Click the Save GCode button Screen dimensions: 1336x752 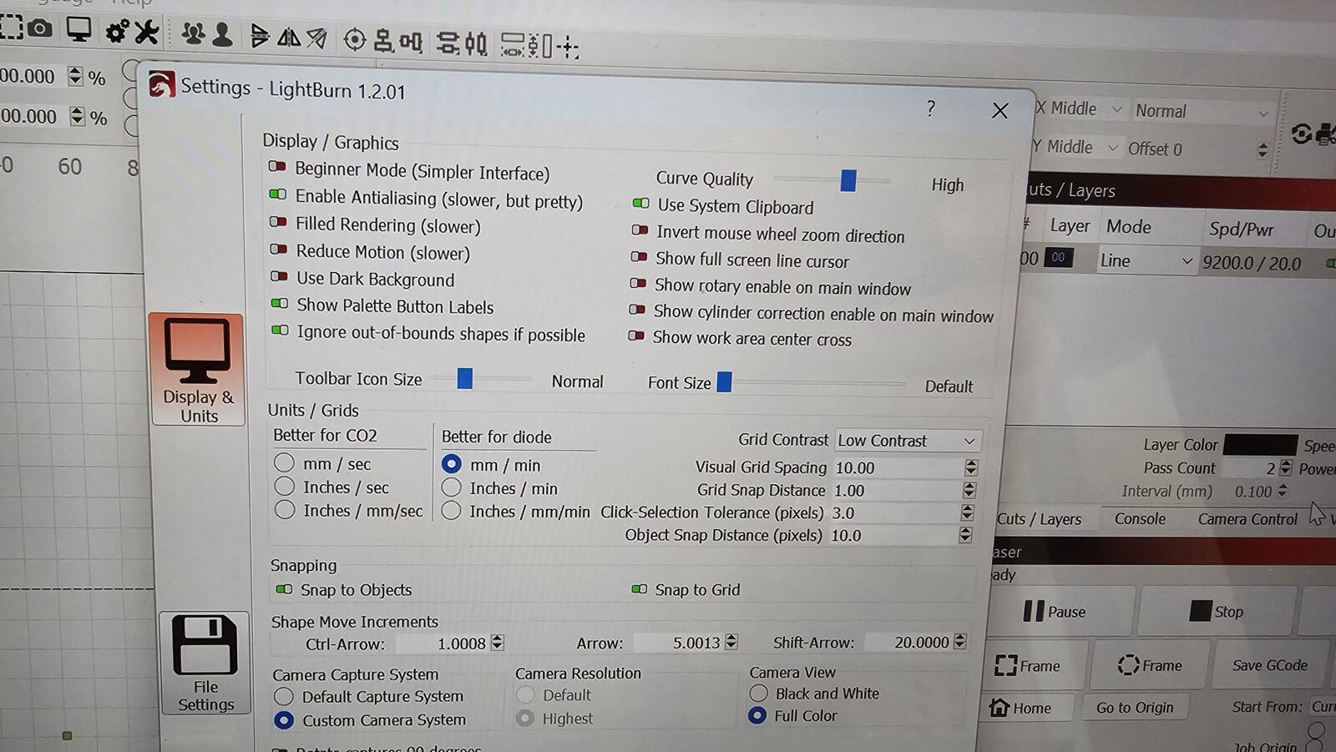(1270, 665)
